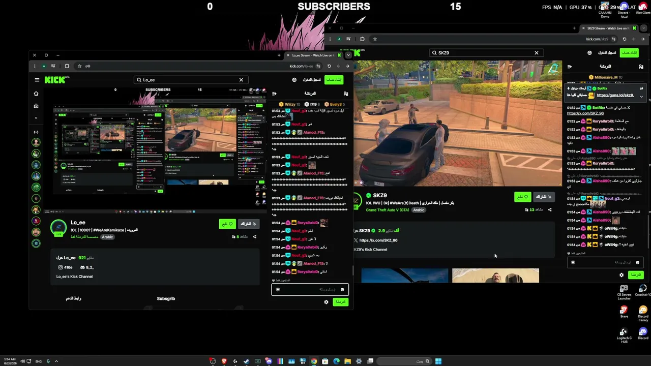Click the Arabic tag on Lo_ee channel
Screen dimensions: 651x366
tap(107, 237)
